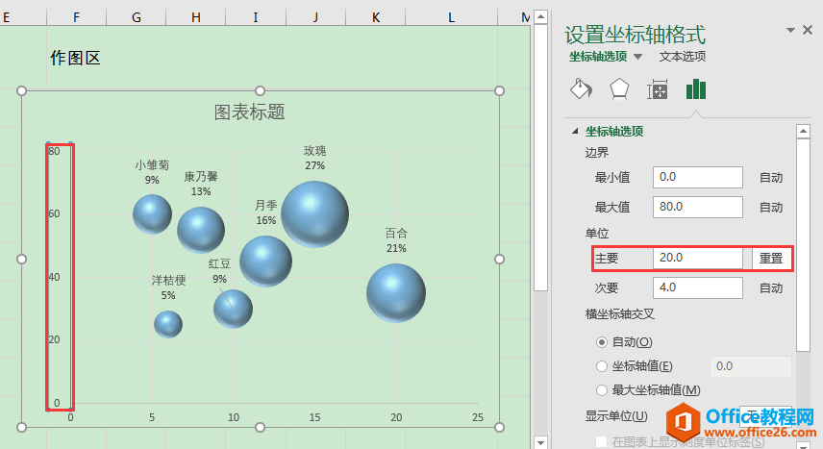This screenshot has height=449, width=823.
Task: Select the 百合 21% data label
Action: [x=396, y=240]
